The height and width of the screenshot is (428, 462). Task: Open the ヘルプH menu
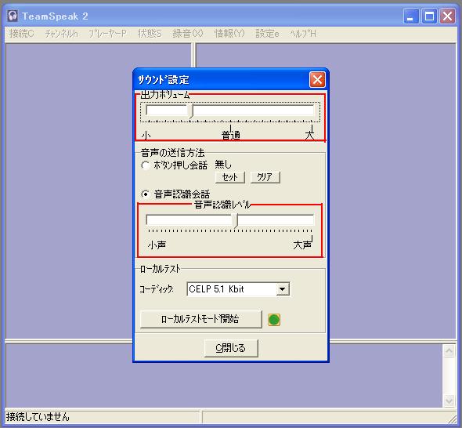(303, 34)
